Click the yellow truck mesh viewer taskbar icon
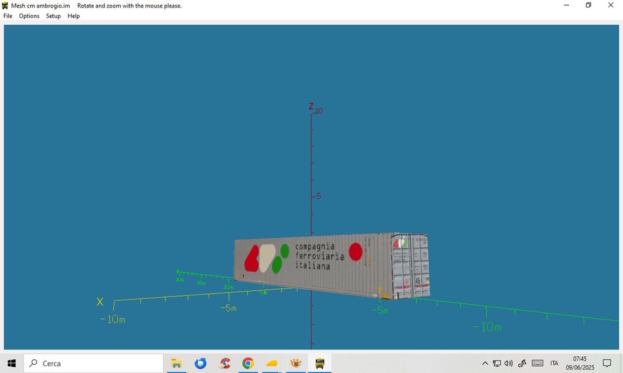This screenshot has width=623, height=373. click(320, 363)
